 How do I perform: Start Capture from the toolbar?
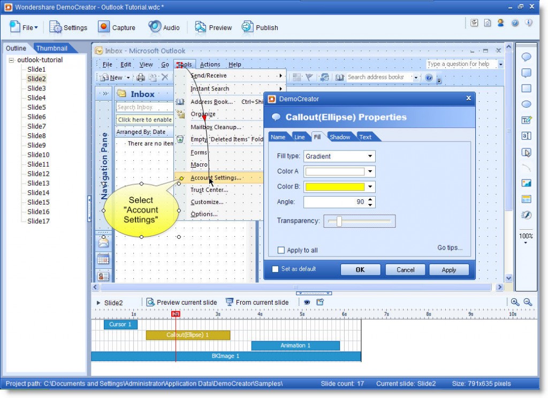pyautogui.click(x=116, y=27)
